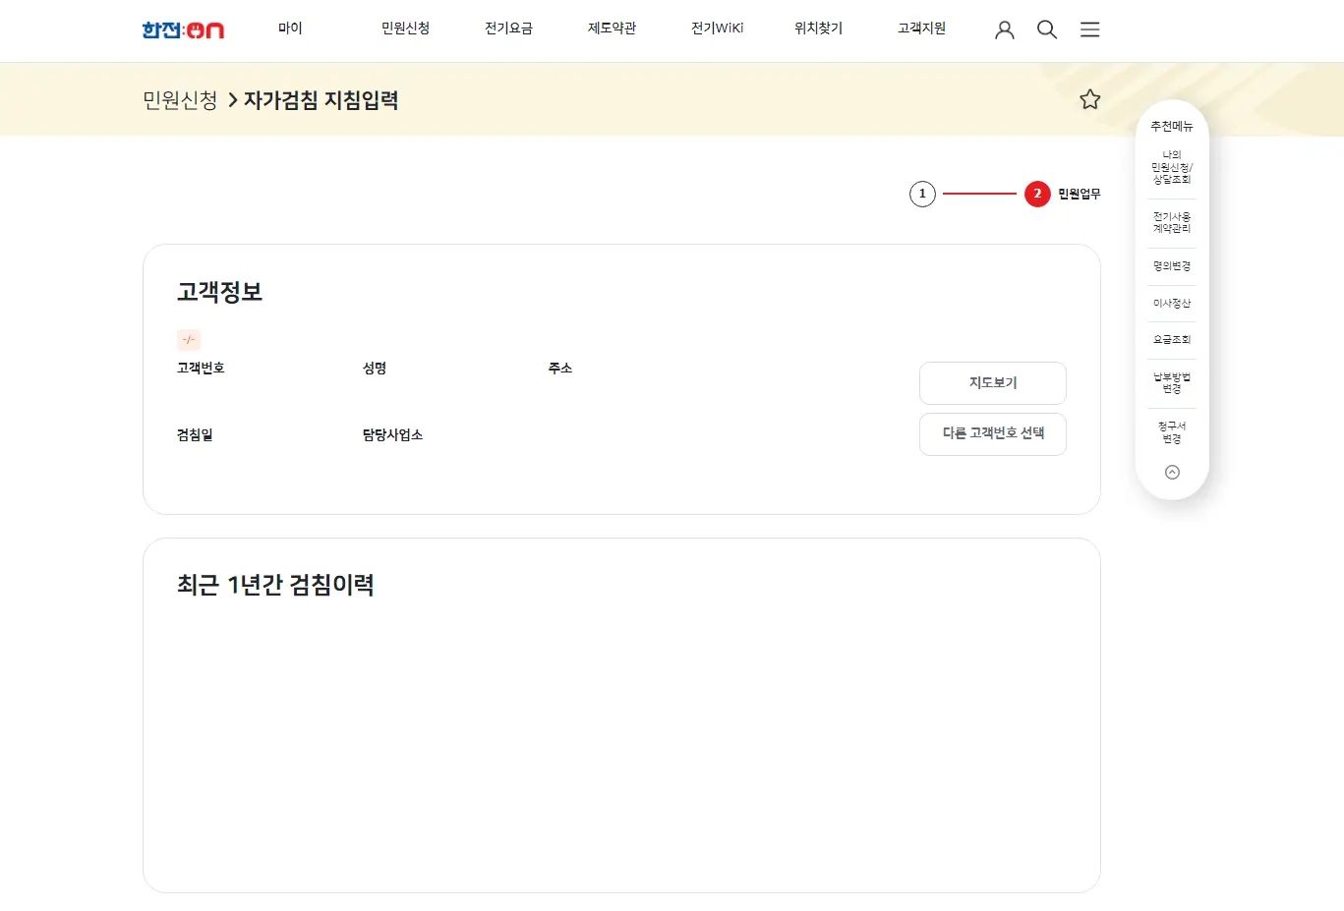The image size is (1344, 911).
Task: Open 이사정산 in the side quick menu
Action: [1171, 303]
